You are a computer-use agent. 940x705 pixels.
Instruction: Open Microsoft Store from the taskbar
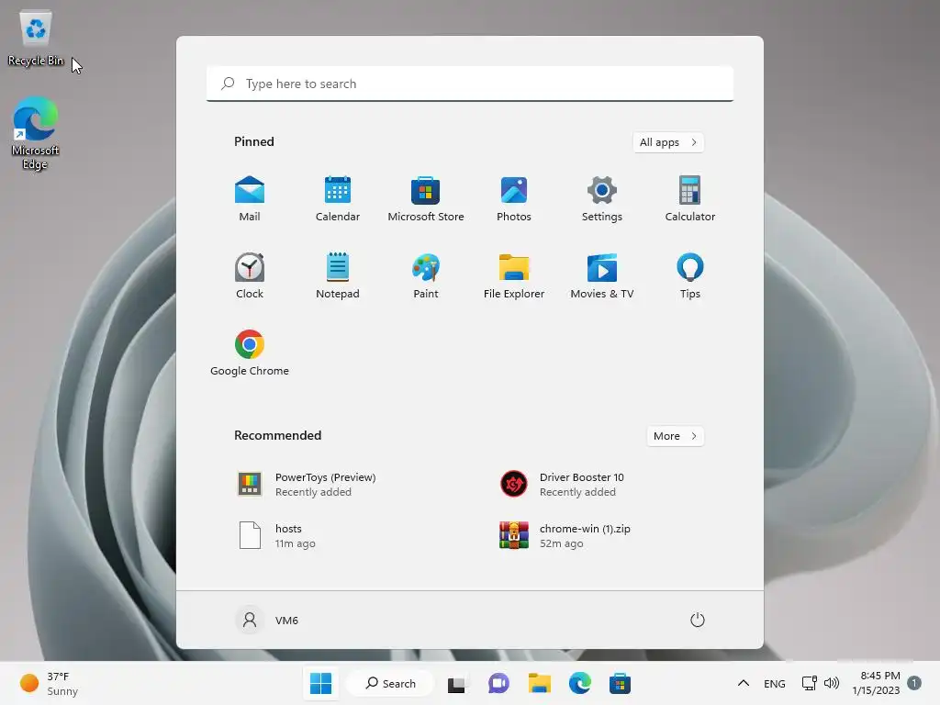620,683
